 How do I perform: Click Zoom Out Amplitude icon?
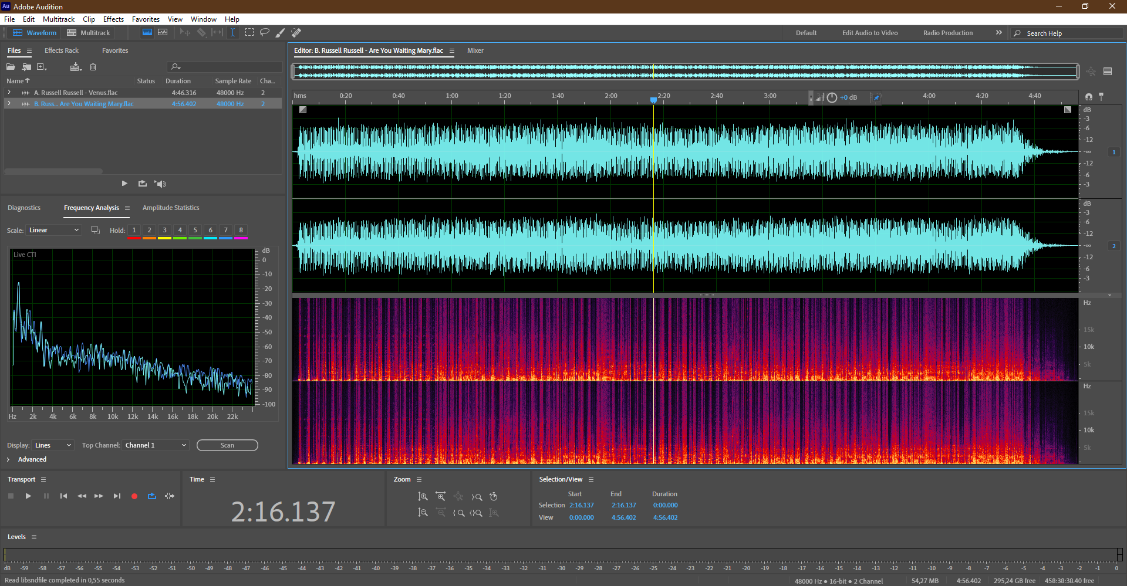click(423, 513)
